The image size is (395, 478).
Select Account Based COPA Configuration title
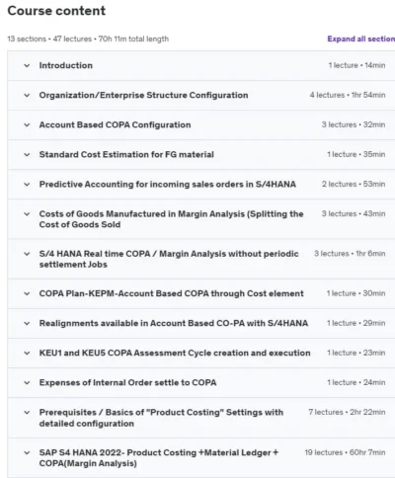tap(115, 125)
